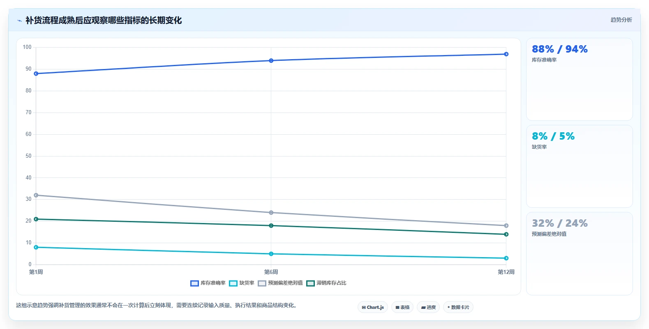Viewport: 649px width, 329px height.
Task: Click the lightning icon beside the title
Action: click(19, 21)
